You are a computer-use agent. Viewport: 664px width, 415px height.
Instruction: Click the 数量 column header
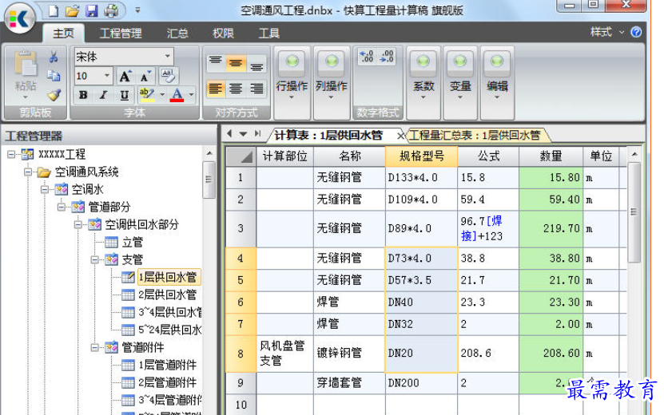[551, 156]
